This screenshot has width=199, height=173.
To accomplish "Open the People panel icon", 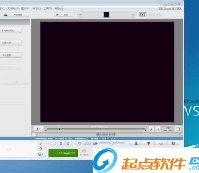I will coord(136,143).
